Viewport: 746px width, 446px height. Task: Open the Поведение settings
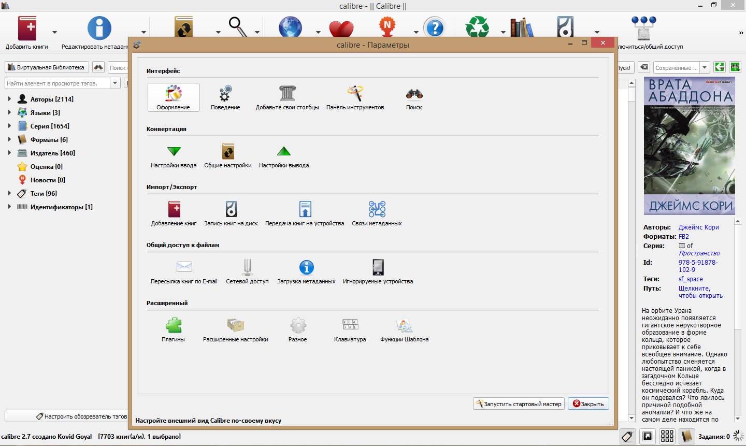coord(225,97)
